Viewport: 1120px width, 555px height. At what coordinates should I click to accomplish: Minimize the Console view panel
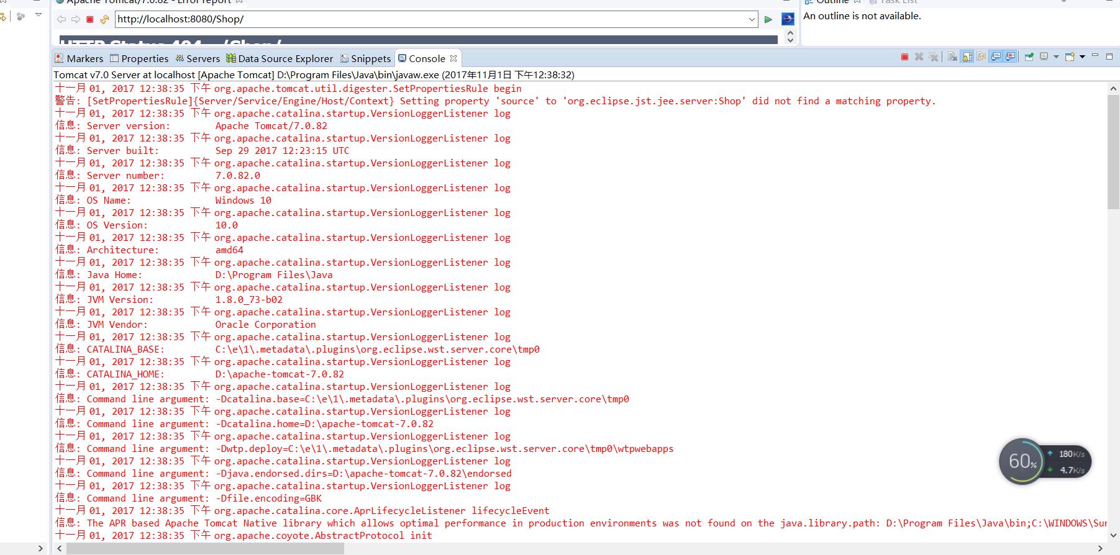[x=1095, y=55]
